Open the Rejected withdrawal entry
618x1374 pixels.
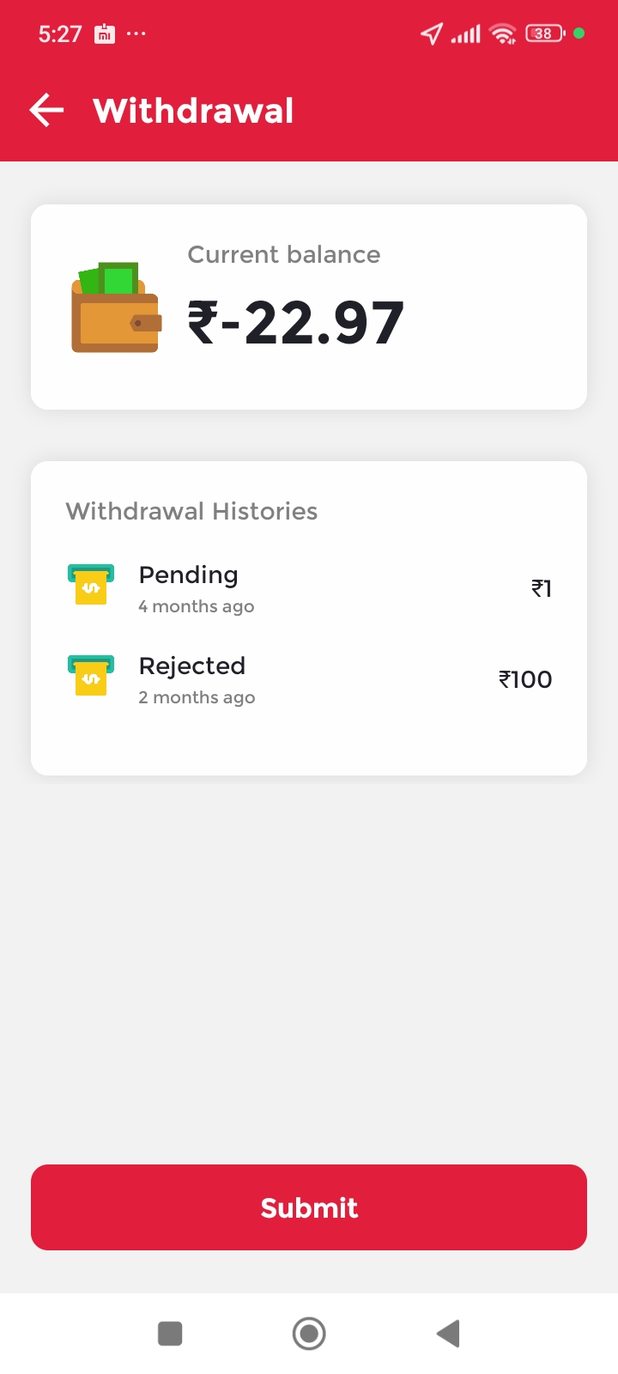309,680
